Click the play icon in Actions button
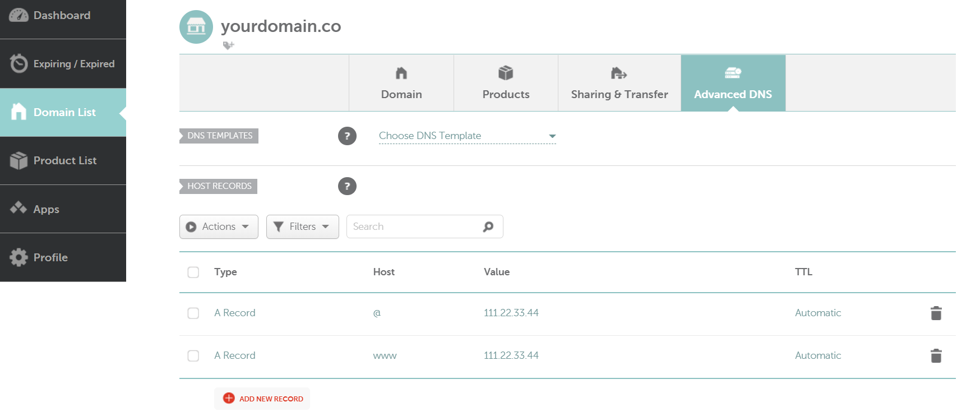 [191, 227]
